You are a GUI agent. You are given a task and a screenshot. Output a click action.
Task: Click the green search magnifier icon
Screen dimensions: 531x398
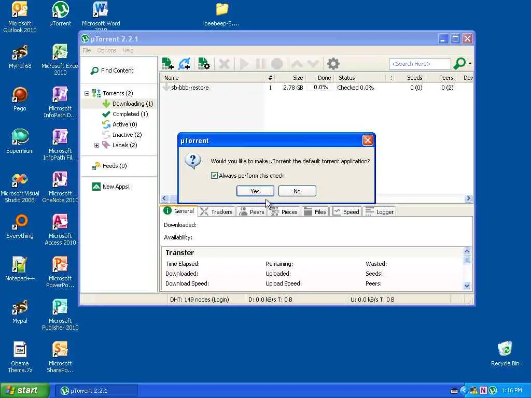(x=459, y=64)
